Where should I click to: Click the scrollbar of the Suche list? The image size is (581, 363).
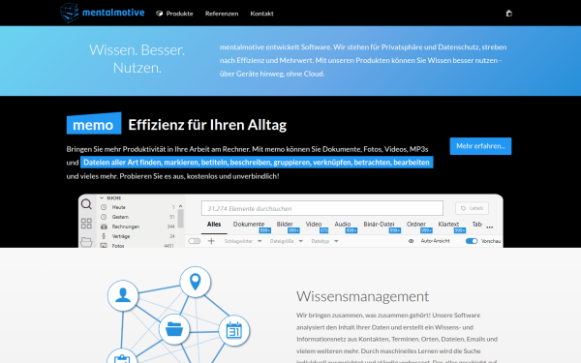point(180,219)
